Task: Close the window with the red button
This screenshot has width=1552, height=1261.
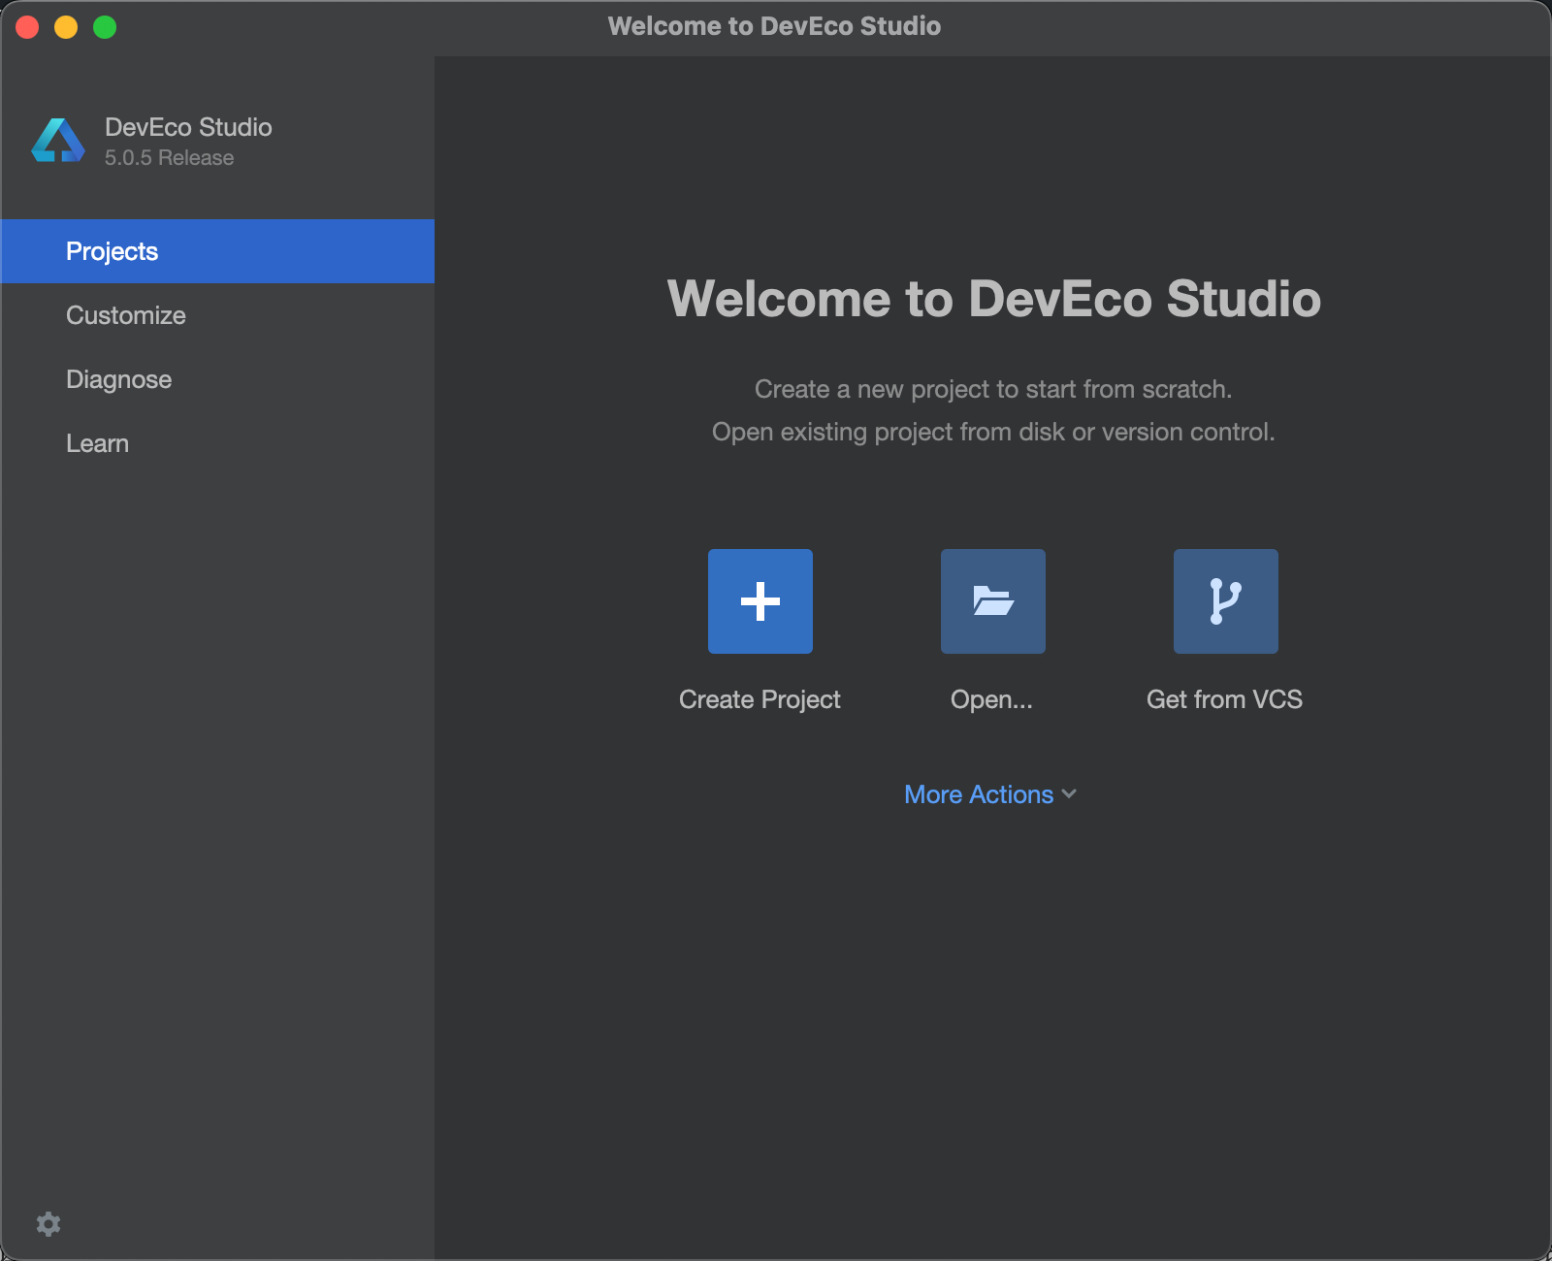Action: click(x=27, y=27)
